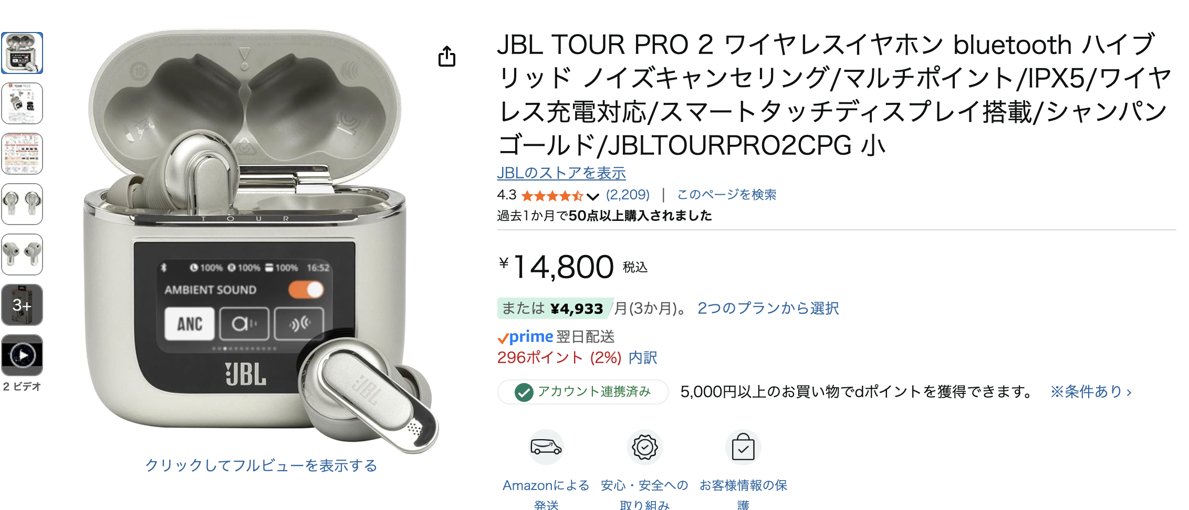Open the 2,209 reviews link
Screen dimensions: 1189x510
point(628,195)
